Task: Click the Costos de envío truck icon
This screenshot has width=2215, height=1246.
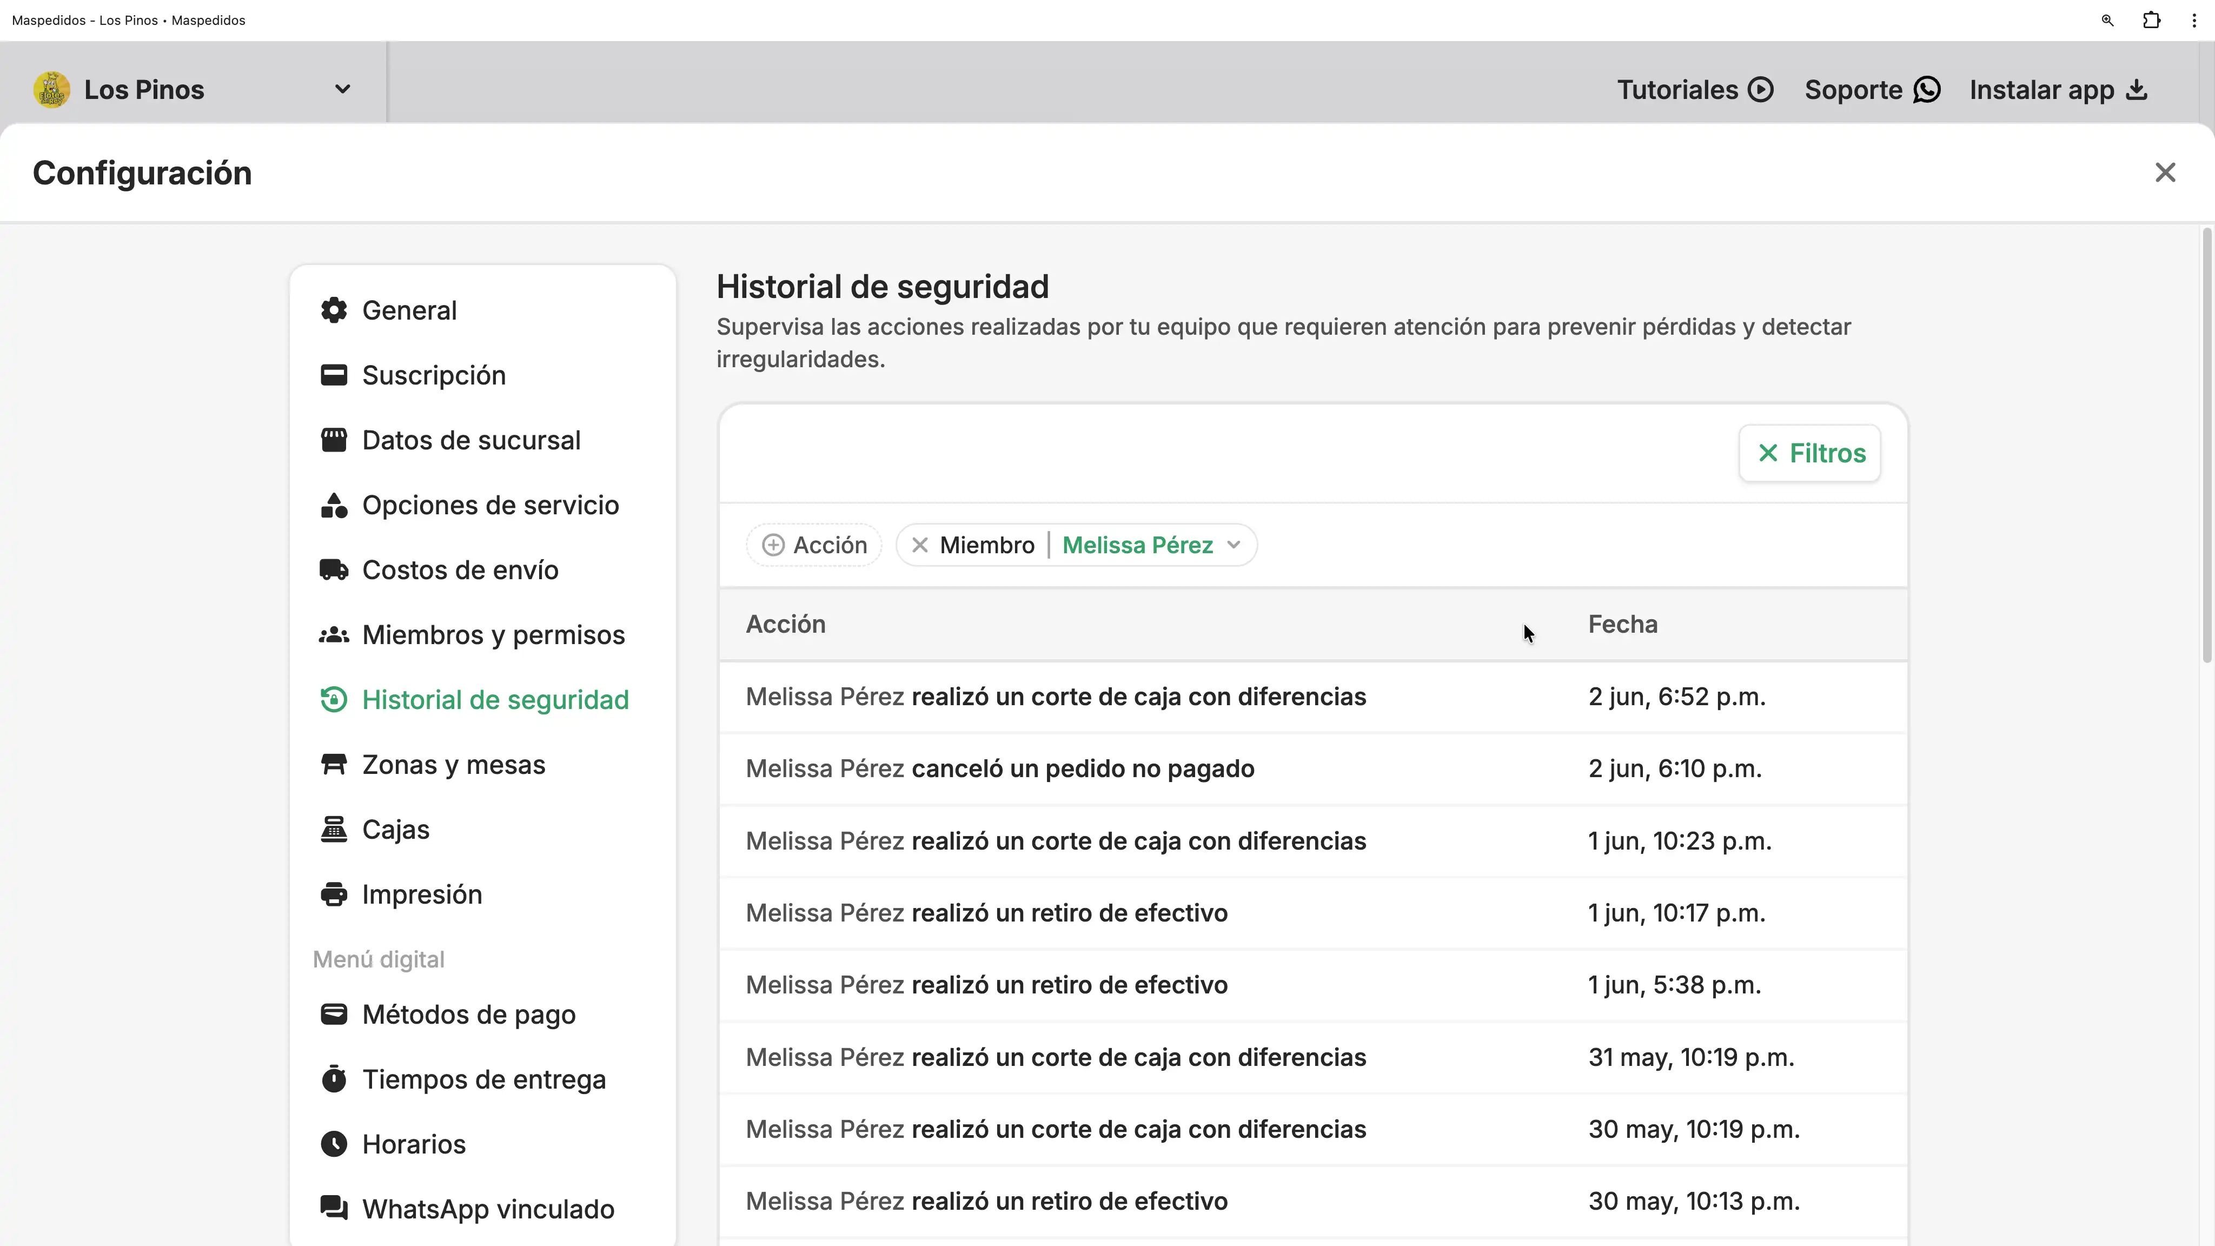Action: pyautogui.click(x=334, y=570)
